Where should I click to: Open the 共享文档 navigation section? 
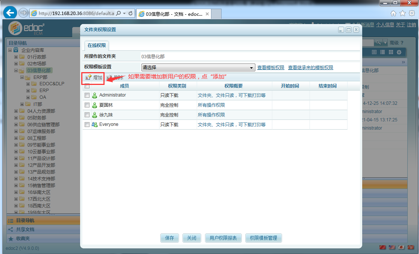(25, 229)
